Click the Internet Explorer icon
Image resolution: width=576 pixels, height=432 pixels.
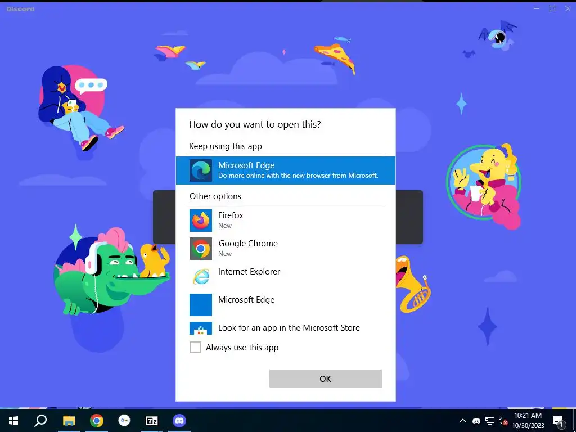(x=201, y=276)
